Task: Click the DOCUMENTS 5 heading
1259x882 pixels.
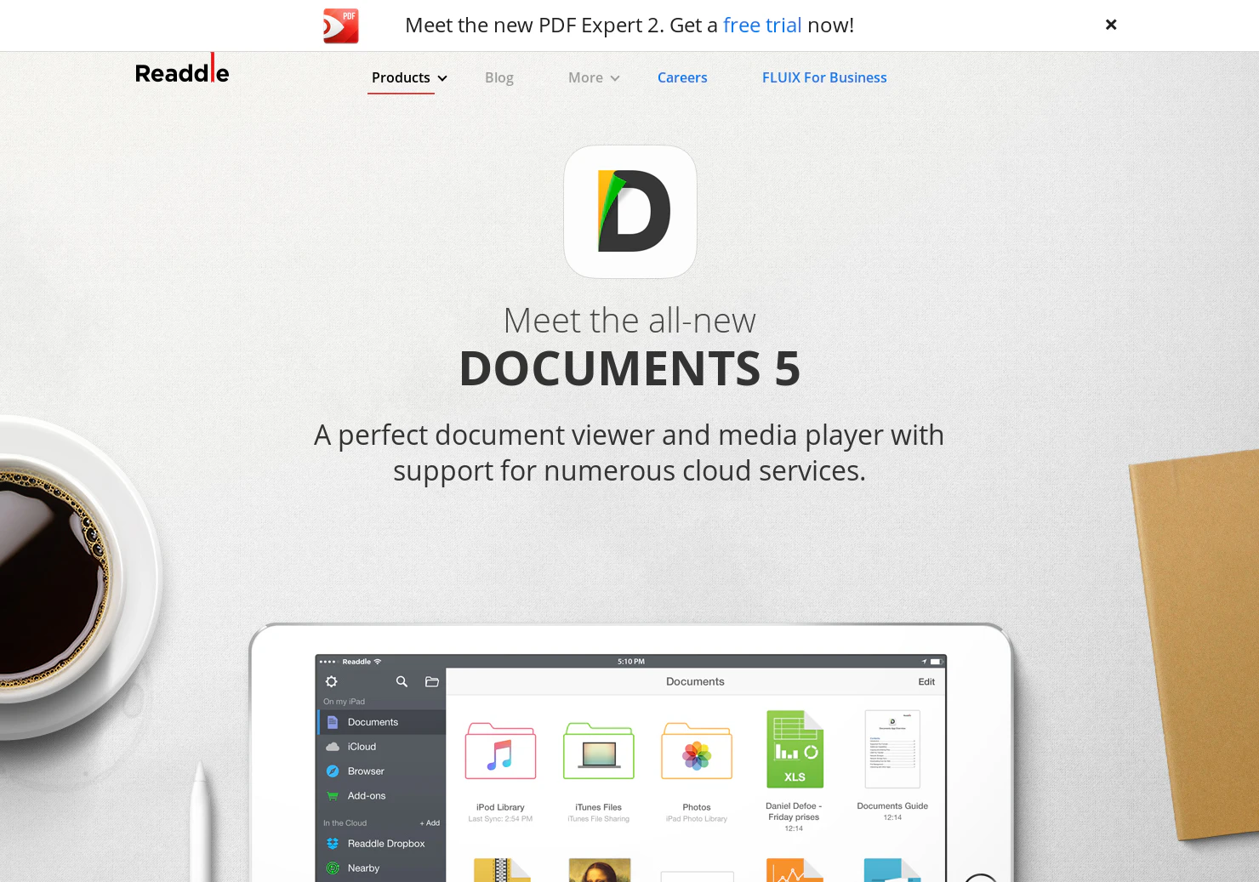Action: pyautogui.click(x=629, y=368)
